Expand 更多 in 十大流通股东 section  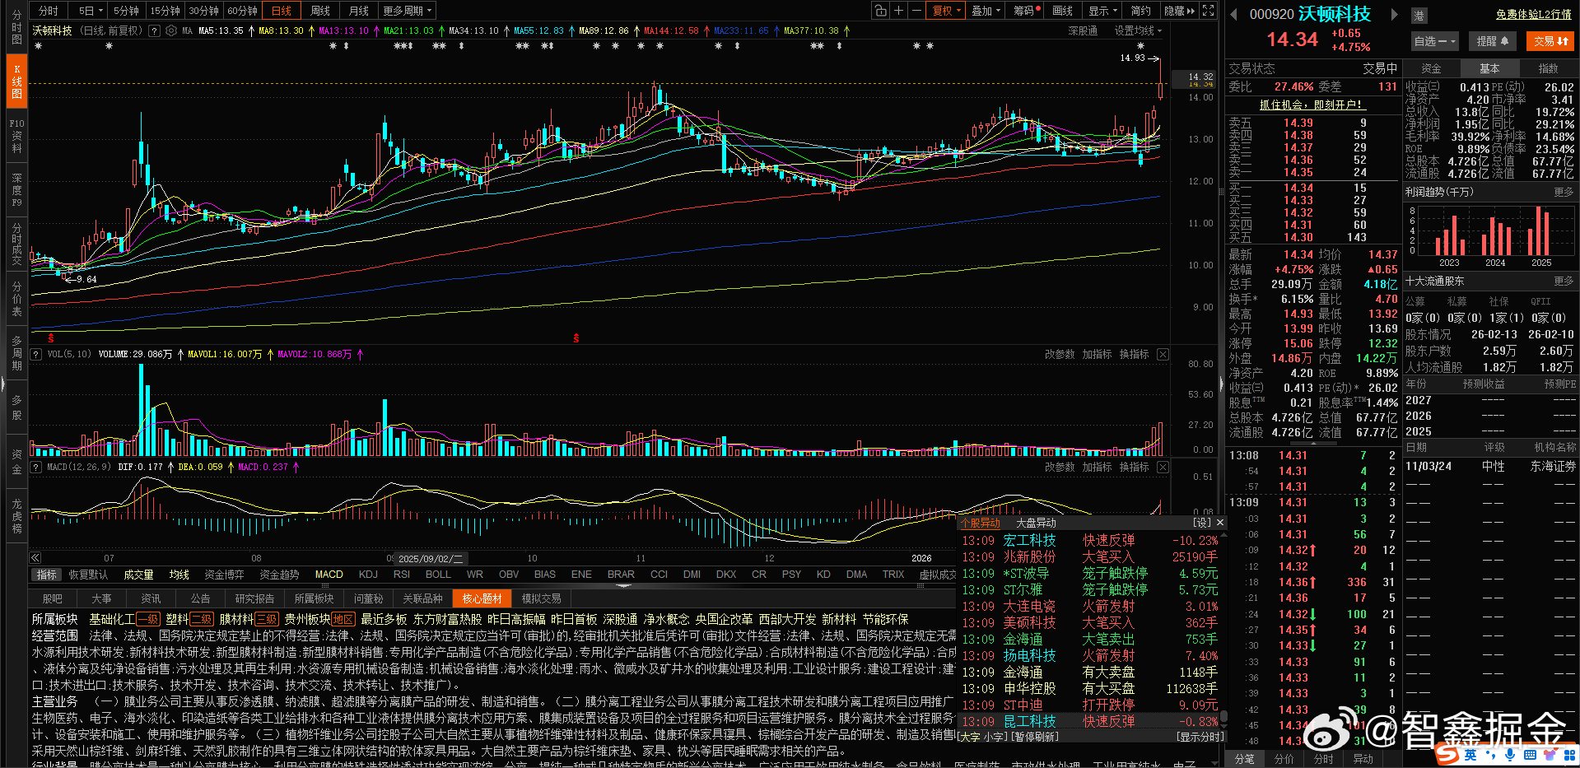point(1564,281)
